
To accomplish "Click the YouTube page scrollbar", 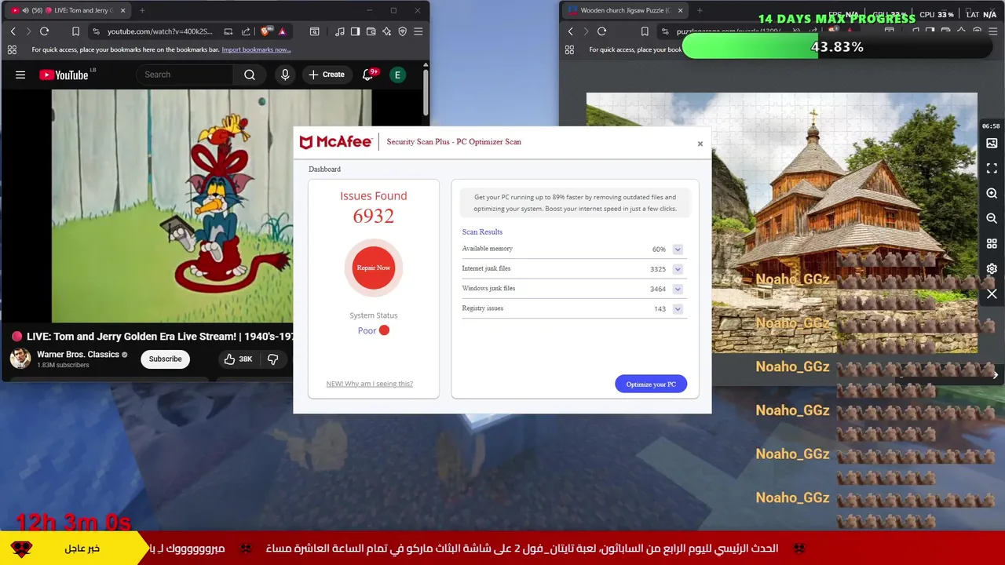I will pos(426,93).
